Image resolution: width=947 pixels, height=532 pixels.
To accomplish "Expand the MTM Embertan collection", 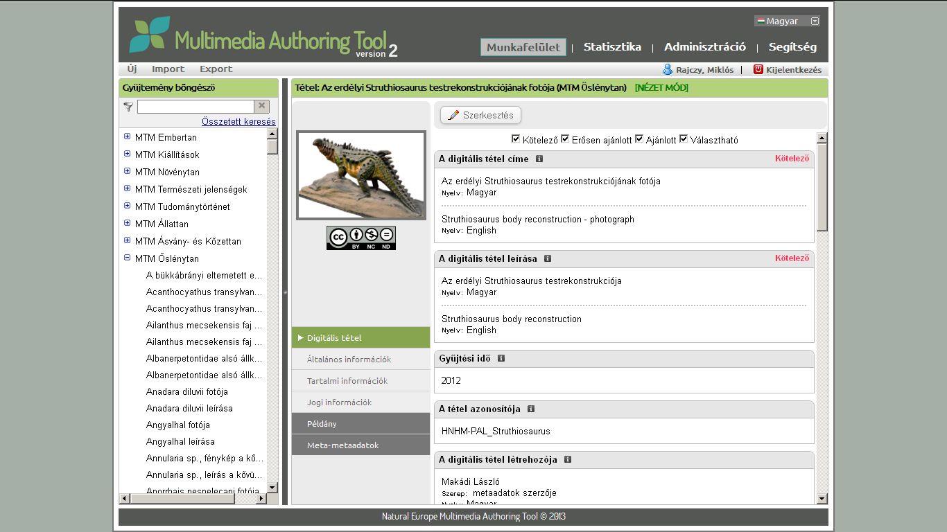I will click(x=127, y=136).
